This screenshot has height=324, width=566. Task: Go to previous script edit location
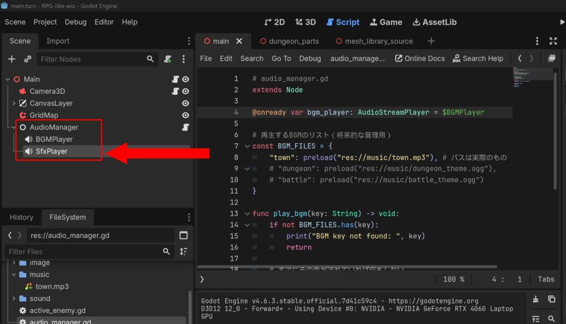point(520,58)
